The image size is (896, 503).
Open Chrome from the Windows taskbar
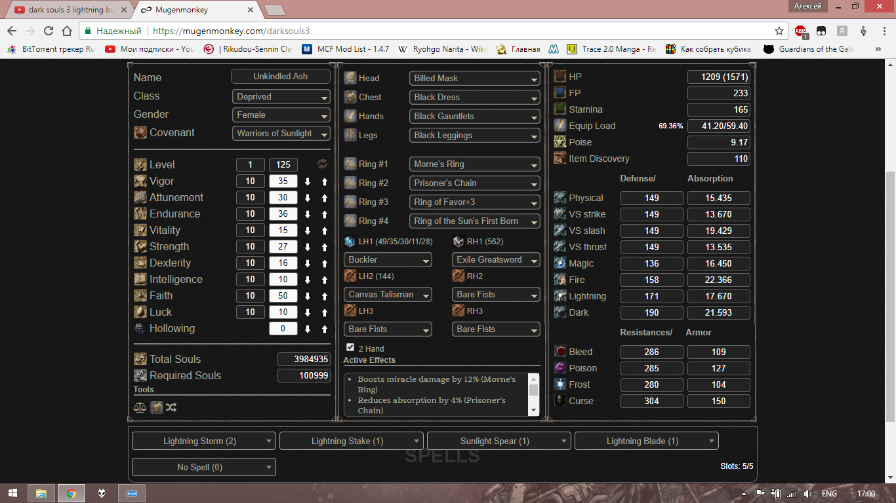71,493
